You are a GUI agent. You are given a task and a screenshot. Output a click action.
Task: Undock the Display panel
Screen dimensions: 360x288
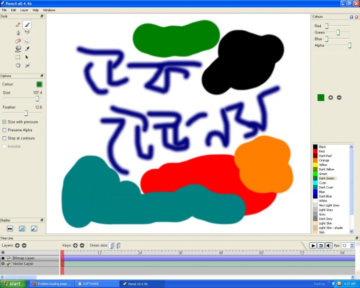point(42,220)
